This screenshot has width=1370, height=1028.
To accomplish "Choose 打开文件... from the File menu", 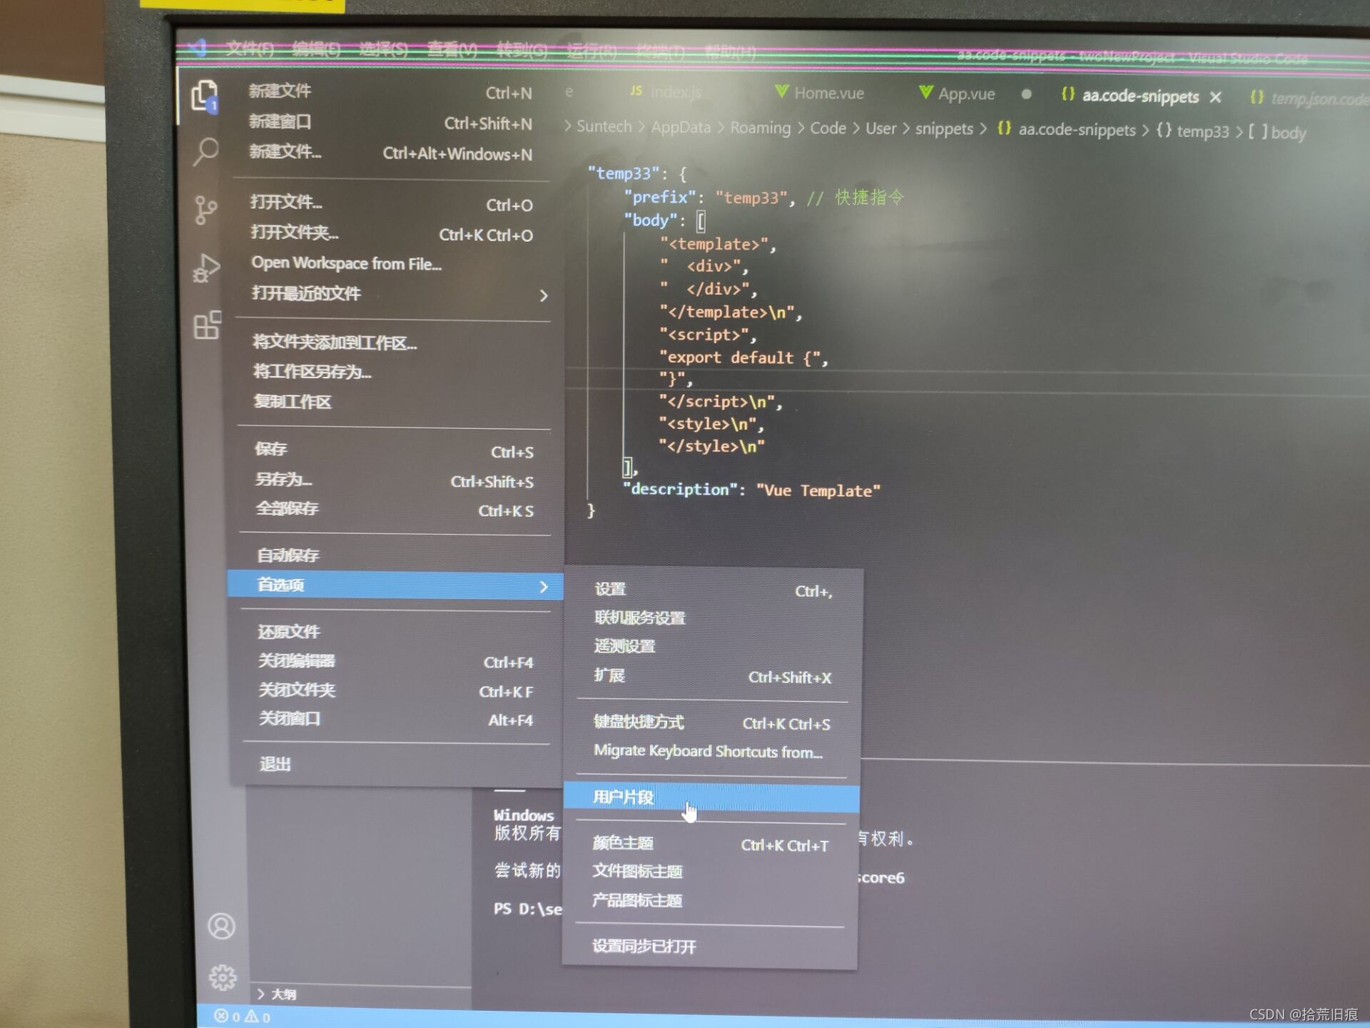I will (x=392, y=203).
